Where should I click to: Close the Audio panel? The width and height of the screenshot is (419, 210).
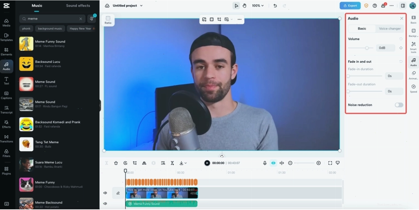click(402, 18)
